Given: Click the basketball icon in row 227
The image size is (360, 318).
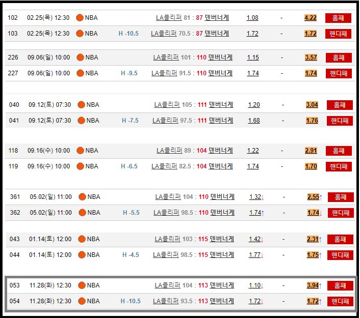Looking at the screenshot, I should 80,73.
